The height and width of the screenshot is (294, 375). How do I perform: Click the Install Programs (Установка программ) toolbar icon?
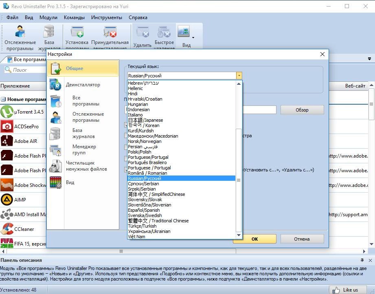click(x=77, y=32)
